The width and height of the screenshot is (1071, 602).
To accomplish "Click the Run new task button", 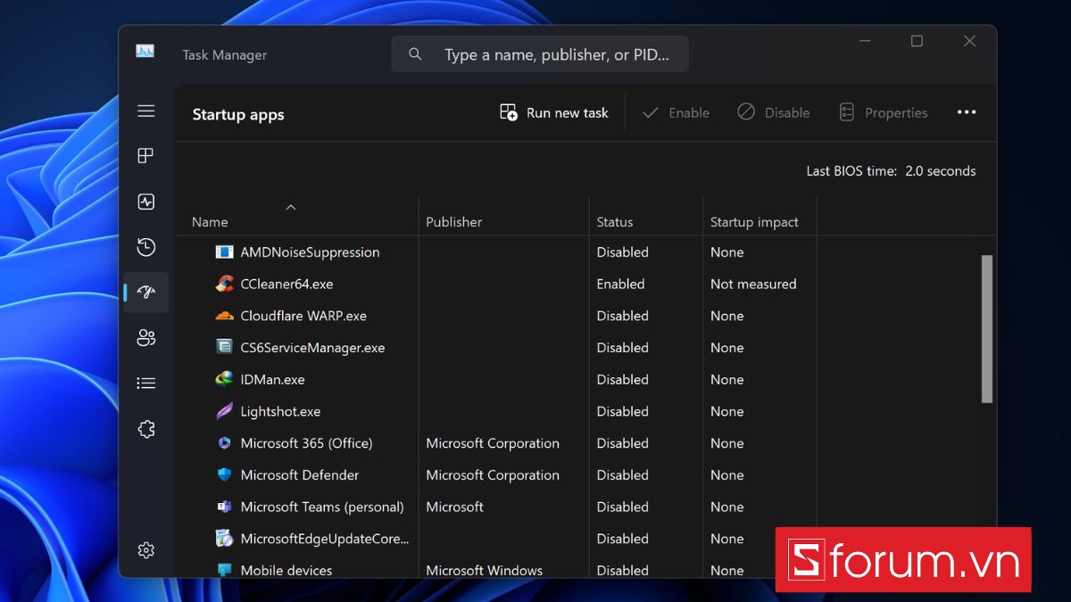I will [x=554, y=112].
